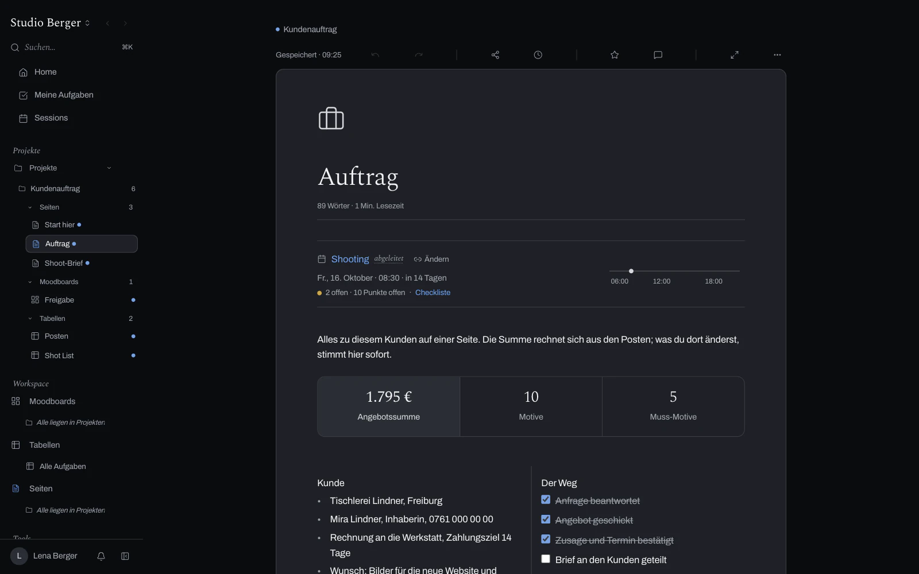Click the undo arrow in the toolbar
Viewport: 919px width, 574px height.
click(x=375, y=55)
